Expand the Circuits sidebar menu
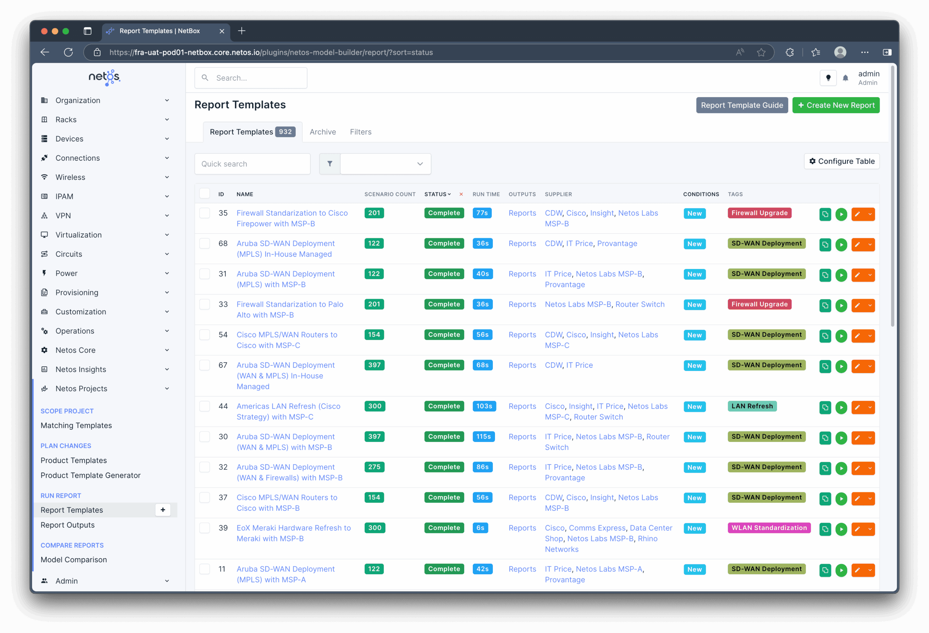The height and width of the screenshot is (633, 929). pos(105,254)
